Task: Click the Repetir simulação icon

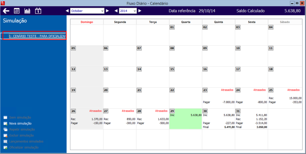Action: coord(5,129)
